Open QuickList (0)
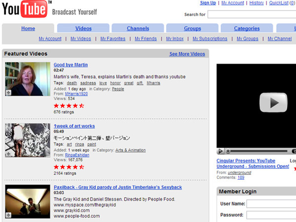 coord(282,3)
